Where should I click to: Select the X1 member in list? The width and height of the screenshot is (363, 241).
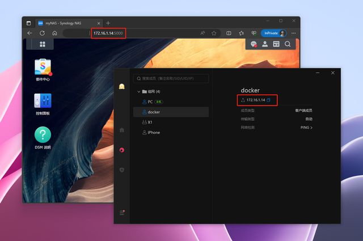[x=150, y=122]
